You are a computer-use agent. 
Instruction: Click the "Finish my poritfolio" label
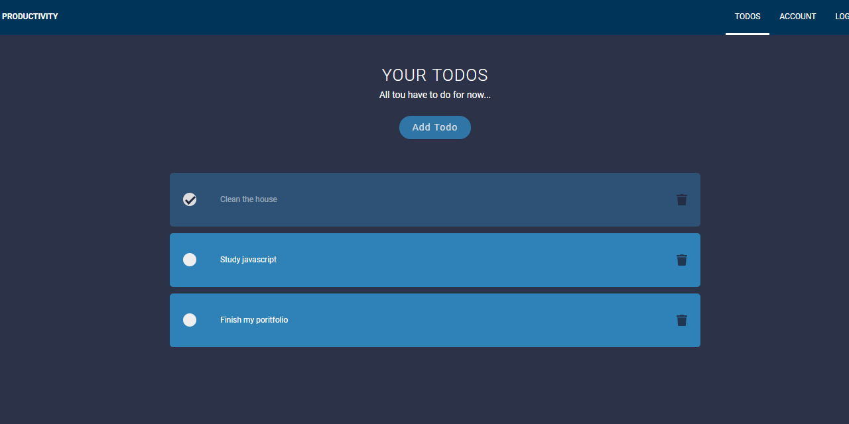254,320
